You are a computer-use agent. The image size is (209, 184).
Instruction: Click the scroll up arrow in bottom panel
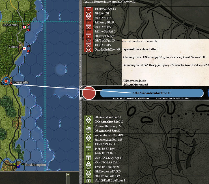[68, 174]
